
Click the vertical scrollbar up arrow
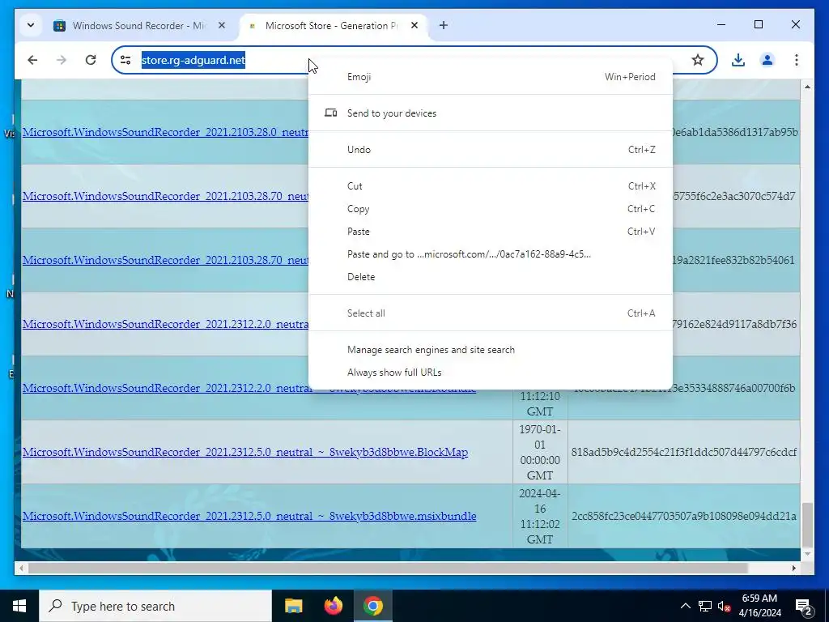(x=807, y=86)
